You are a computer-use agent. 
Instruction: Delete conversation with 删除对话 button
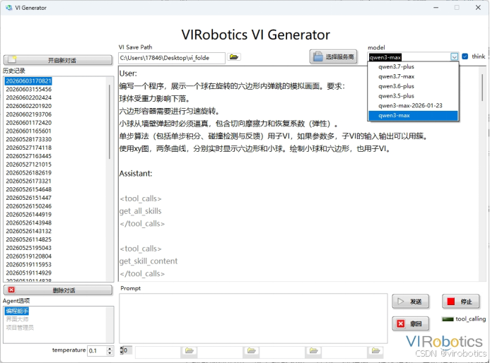coord(58,290)
